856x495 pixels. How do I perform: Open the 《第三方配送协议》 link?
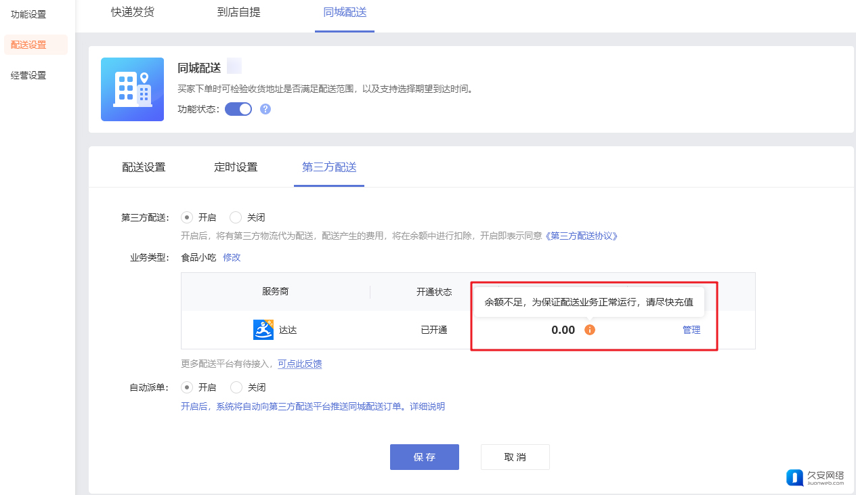pos(582,236)
